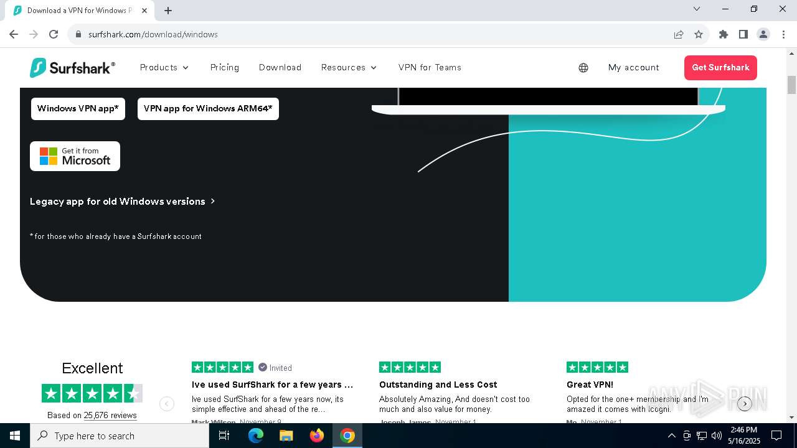This screenshot has height=448, width=797.
Task: Open review Ive used SurfShark for a few years
Action: pos(272,385)
